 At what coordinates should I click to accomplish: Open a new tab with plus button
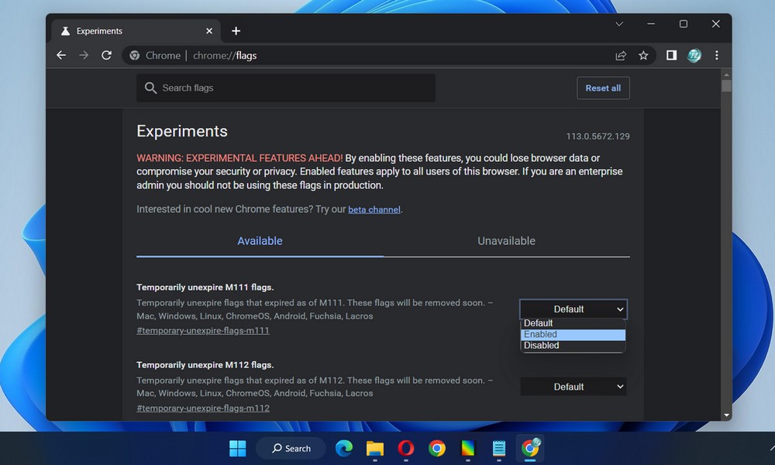(x=236, y=31)
